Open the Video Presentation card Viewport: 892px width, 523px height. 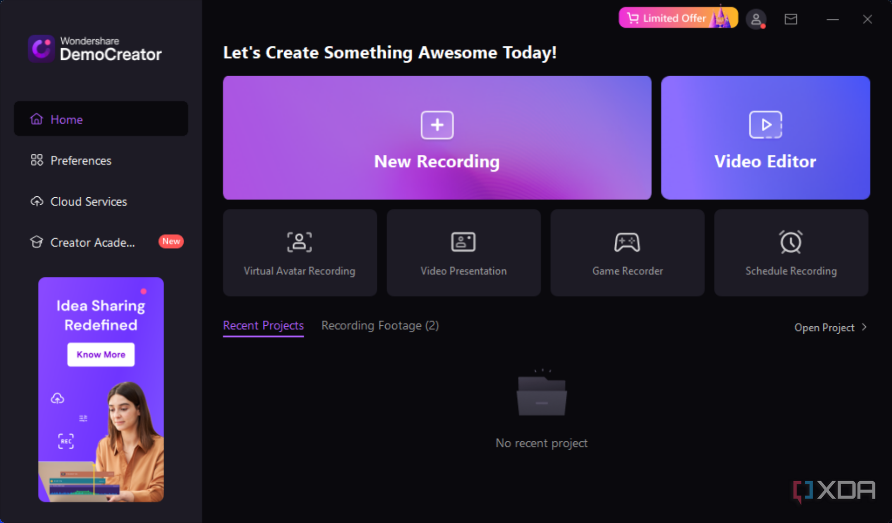[x=463, y=253]
